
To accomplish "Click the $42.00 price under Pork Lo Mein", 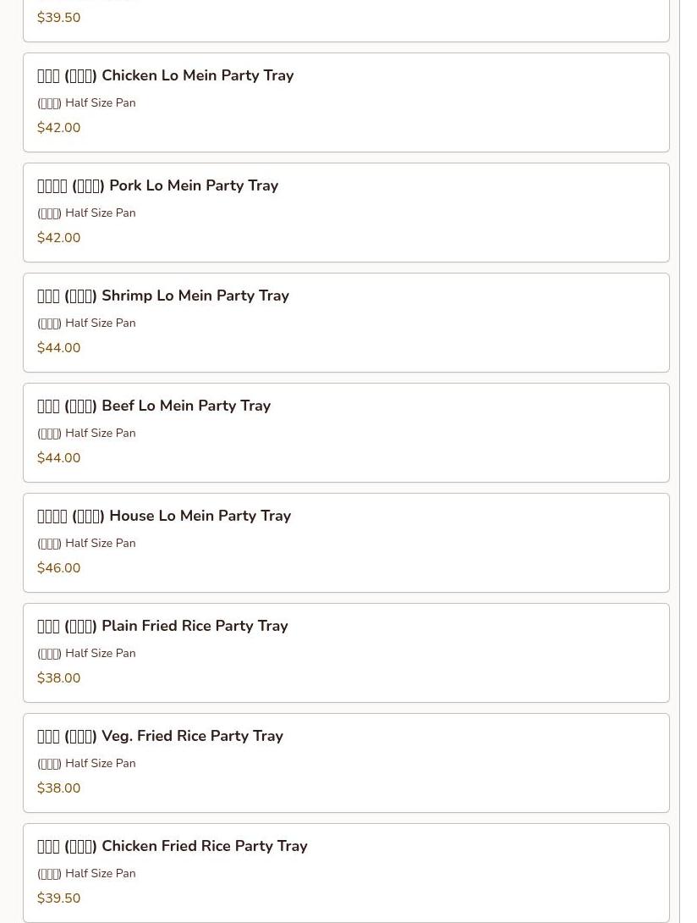I will (x=59, y=238).
